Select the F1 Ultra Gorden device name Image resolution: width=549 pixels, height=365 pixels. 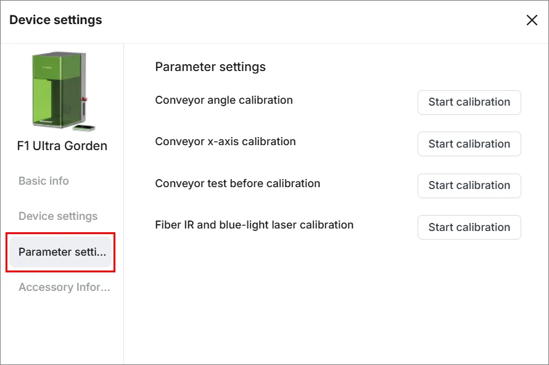coord(62,146)
